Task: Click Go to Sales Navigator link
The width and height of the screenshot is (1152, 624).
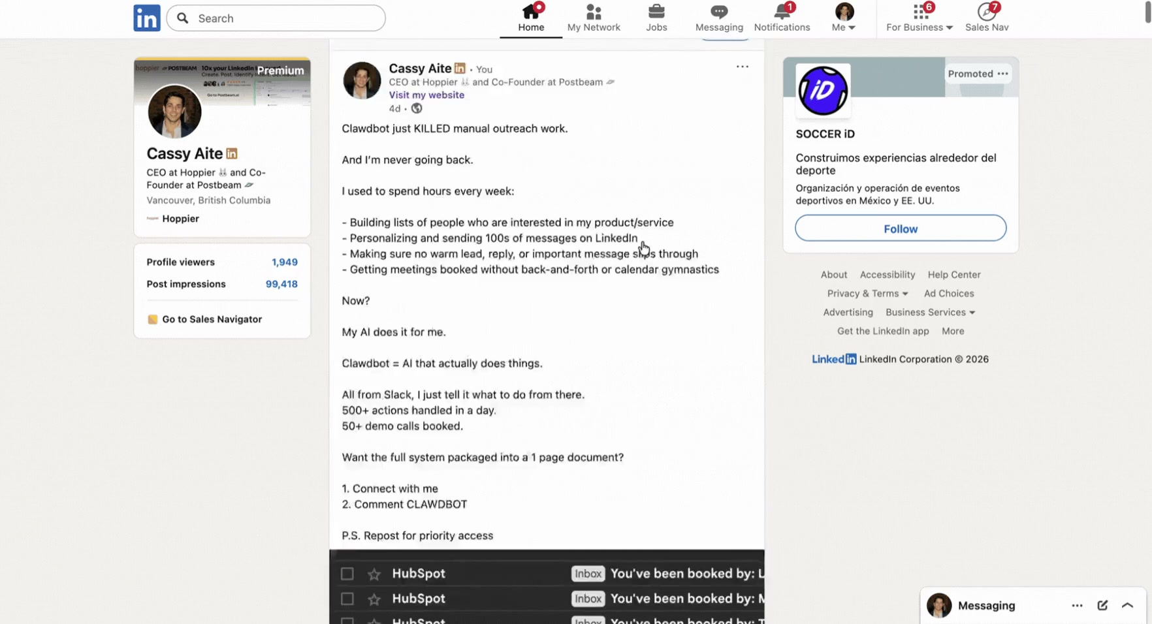Action: coord(212,319)
